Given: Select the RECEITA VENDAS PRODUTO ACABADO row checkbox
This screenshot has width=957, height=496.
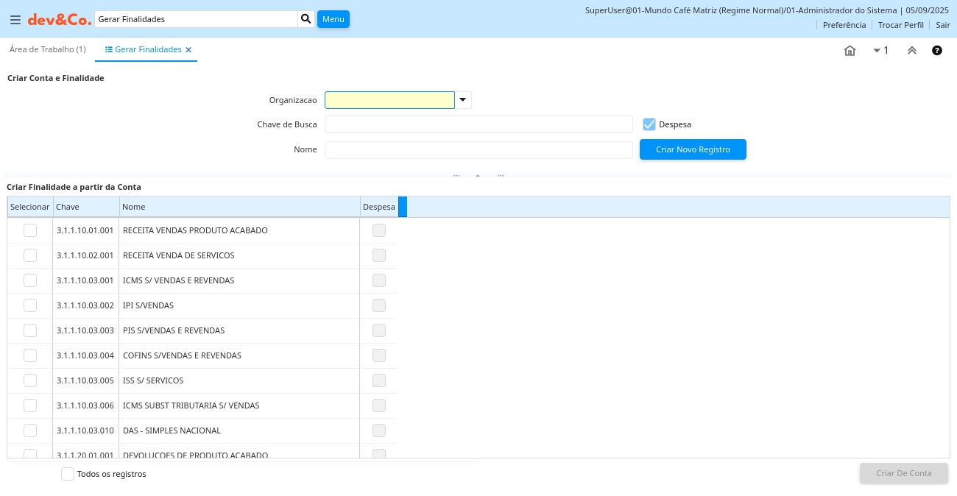Looking at the screenshot, I should tap(30, 230).
